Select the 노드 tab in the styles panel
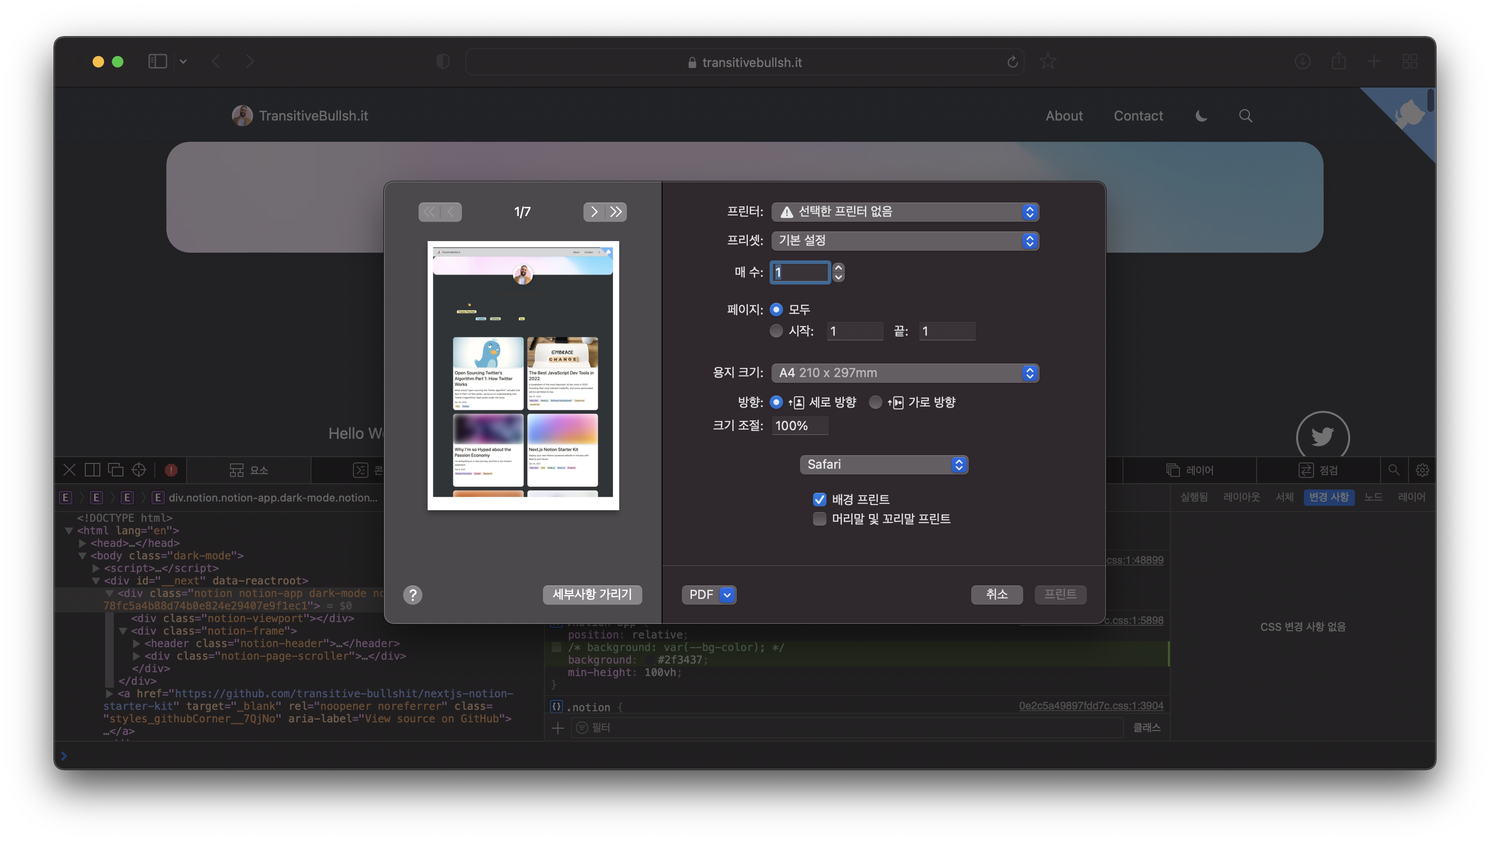This screenshot has width=1490, height=841. coord(1373,497)
